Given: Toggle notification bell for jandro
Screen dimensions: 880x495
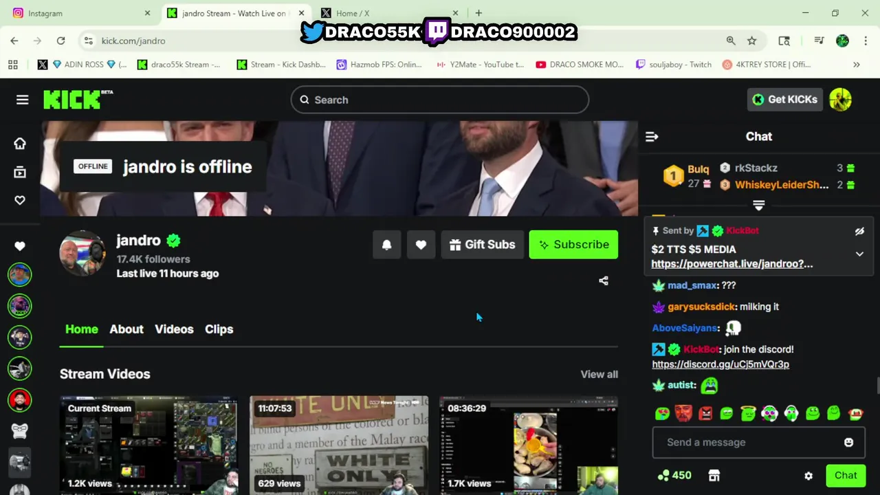Looking at the screenshot, I should [386, 245].
